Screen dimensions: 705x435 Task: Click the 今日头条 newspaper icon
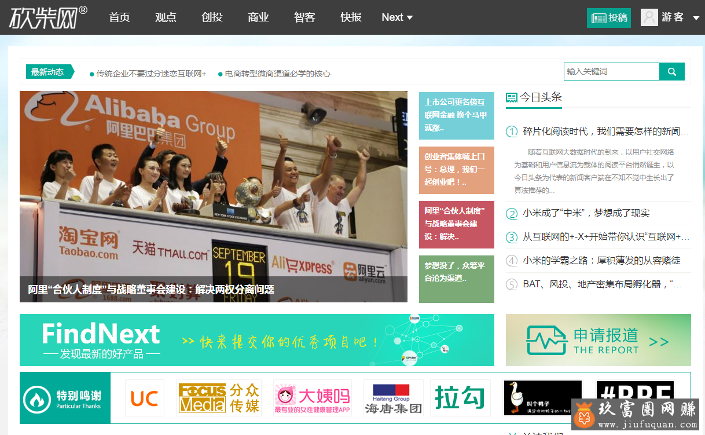[512, 97]
